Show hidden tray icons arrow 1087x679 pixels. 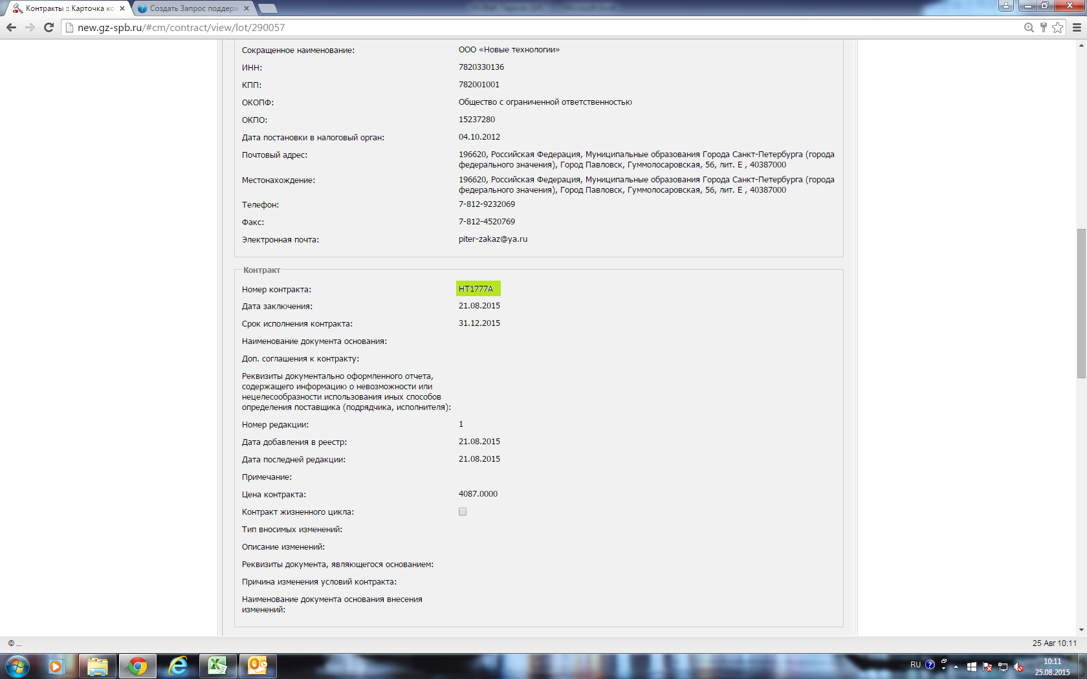956,667
